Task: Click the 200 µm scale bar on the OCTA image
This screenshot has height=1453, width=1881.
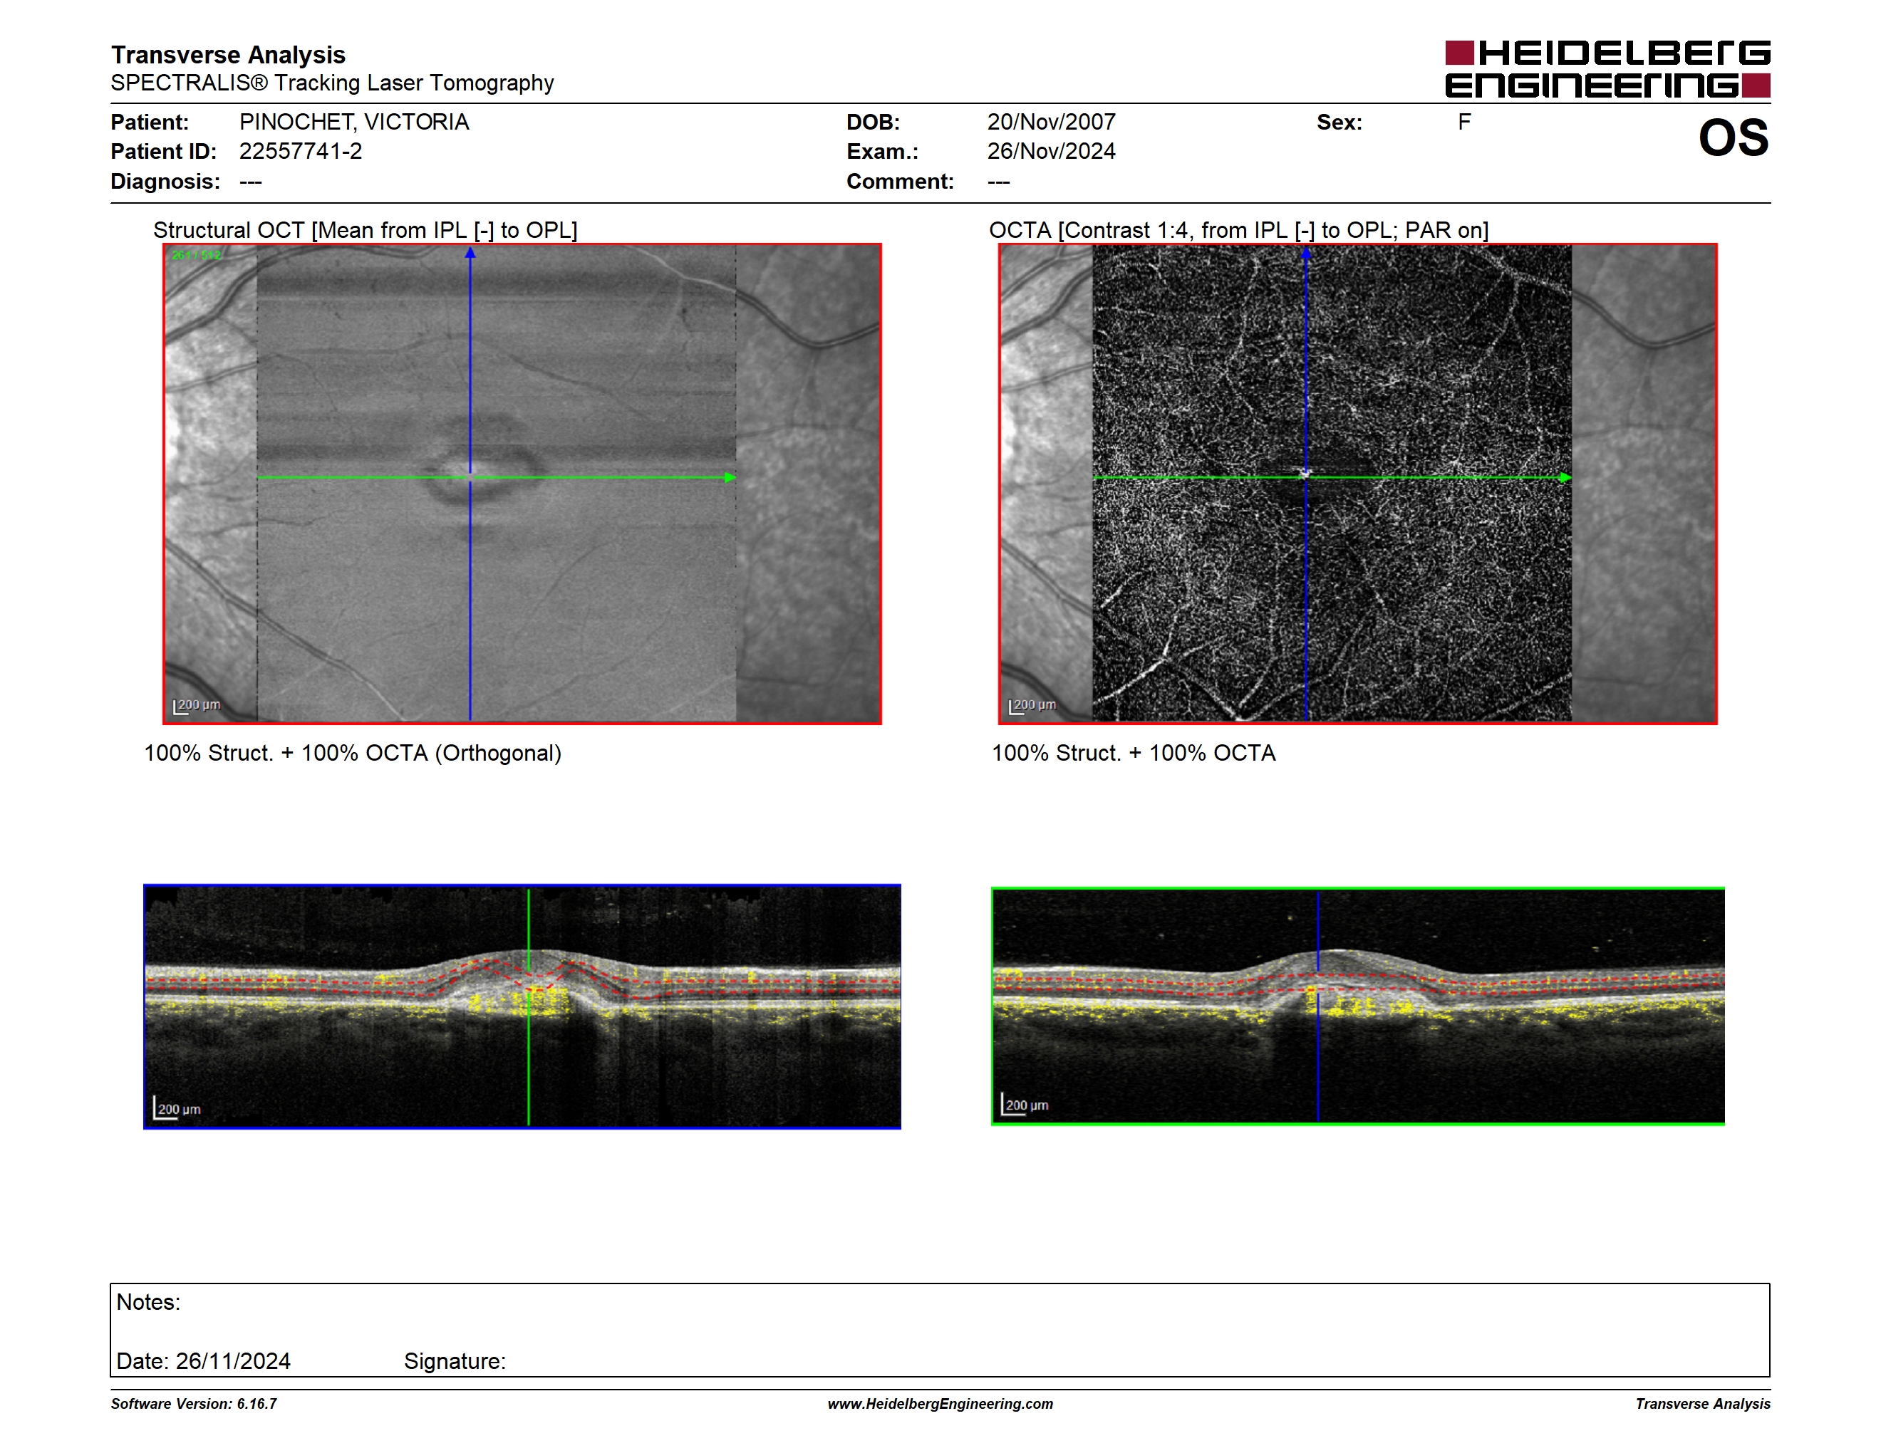Action: coord(1032,706)
